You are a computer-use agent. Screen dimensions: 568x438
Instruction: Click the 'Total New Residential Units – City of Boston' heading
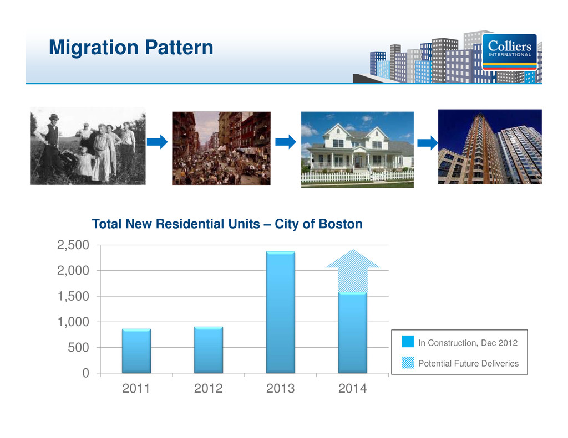(x=227, y=224)
